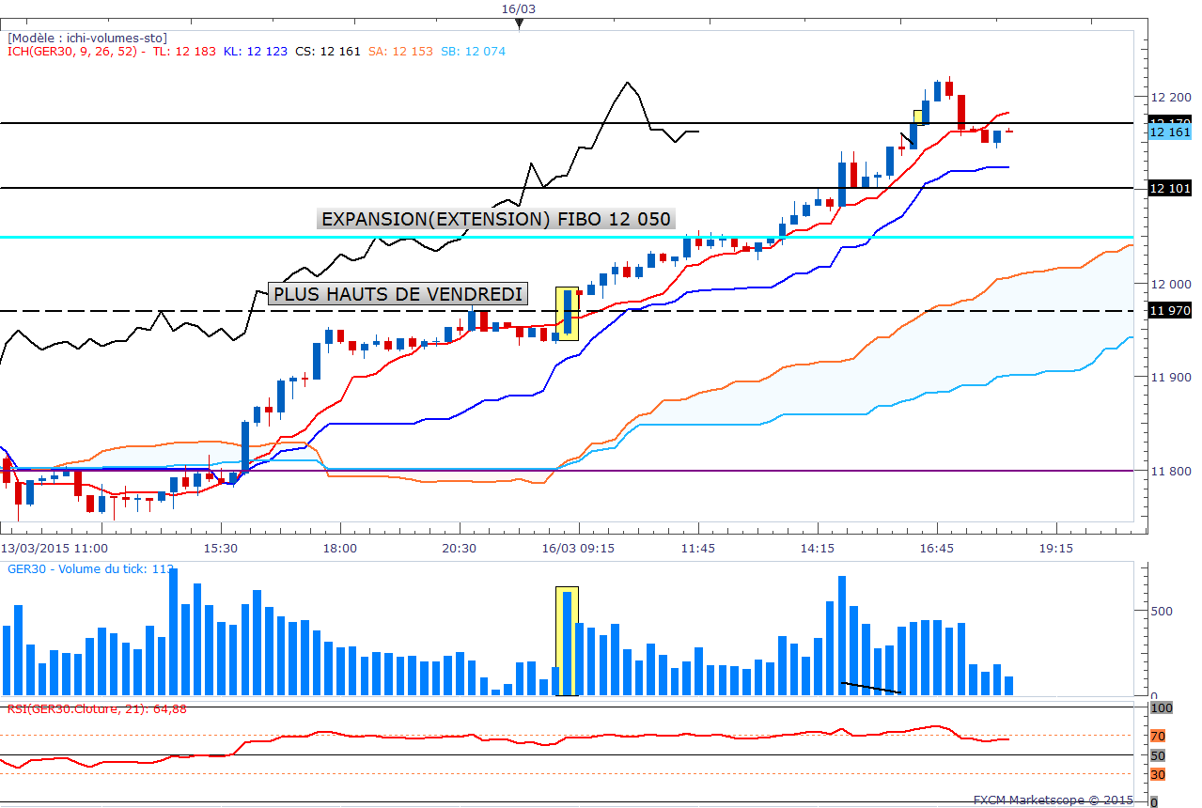Click the Modèle ichi-volumes-sto template label
This screenshot has width=1202, height=808.
(x=87, y=38)
